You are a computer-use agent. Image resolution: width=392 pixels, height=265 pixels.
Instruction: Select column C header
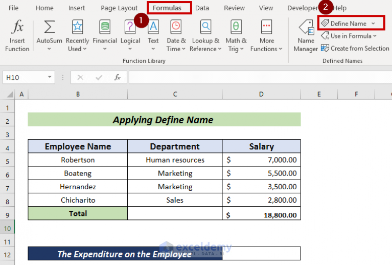[x=175, y=94]
